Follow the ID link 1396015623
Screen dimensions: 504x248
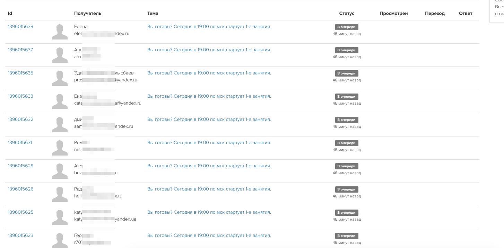pos(20,236)
